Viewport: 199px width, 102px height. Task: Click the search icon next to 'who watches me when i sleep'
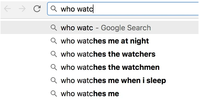tap(54, 80)
